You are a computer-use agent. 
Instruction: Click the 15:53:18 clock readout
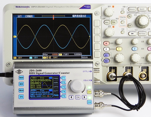click(x=85, y=57)
